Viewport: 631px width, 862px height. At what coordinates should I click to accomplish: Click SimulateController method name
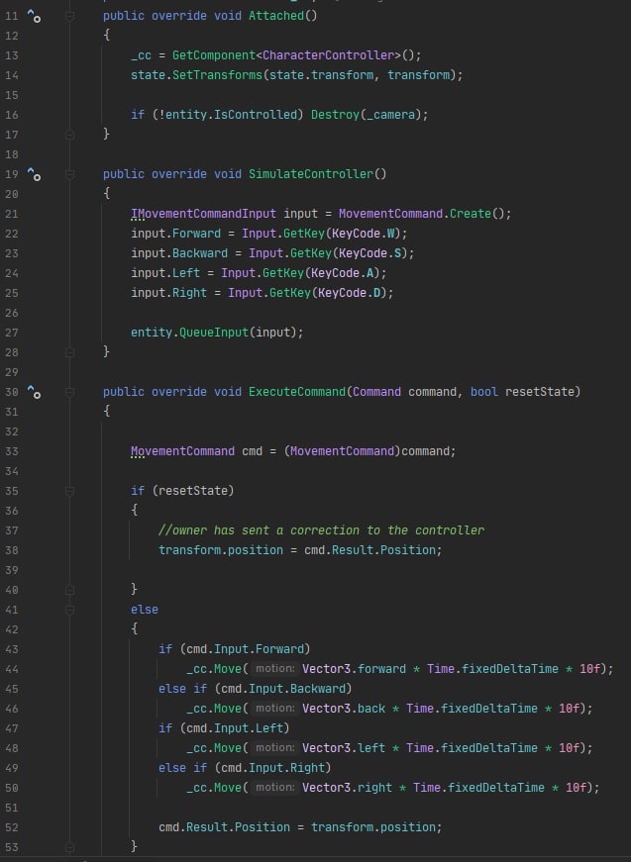click(x=311, y=174)
